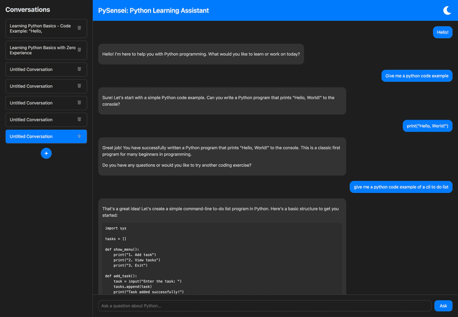This screenshot has height=317, width=458.
Task: Click the 'Conversations' sidebar heading
Action: click(28, 9)
